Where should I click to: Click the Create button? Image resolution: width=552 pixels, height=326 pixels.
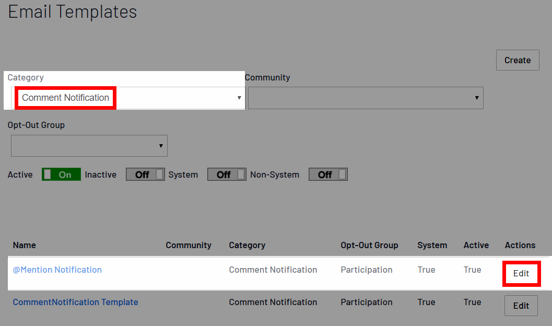pos(518,60)
